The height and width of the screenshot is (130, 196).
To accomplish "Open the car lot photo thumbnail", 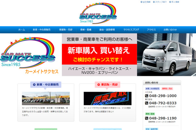I will pyautogui.click(x=46, y=98).
